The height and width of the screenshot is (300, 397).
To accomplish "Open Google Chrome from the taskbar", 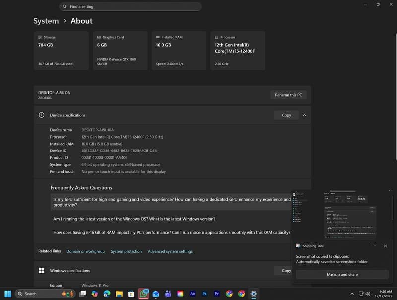I will [229, 293].
